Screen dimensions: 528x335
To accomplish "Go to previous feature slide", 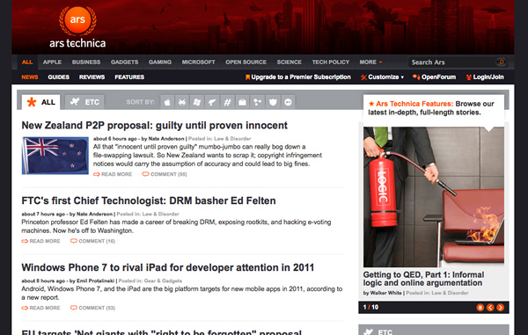I will pyautogui.click(x=490, y=307).
